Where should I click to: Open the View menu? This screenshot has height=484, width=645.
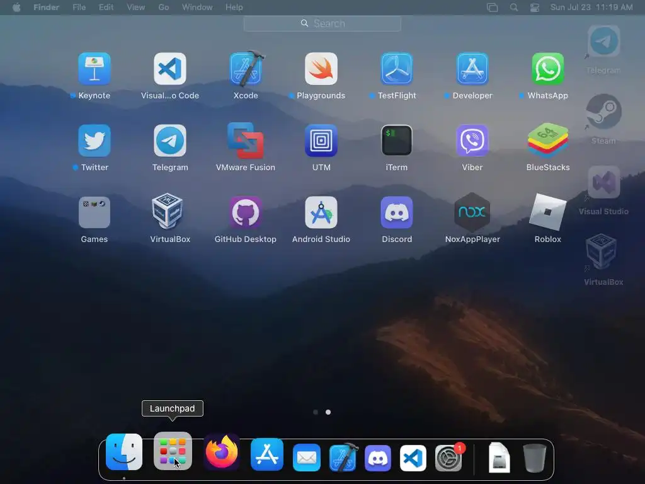coord(136,8)
